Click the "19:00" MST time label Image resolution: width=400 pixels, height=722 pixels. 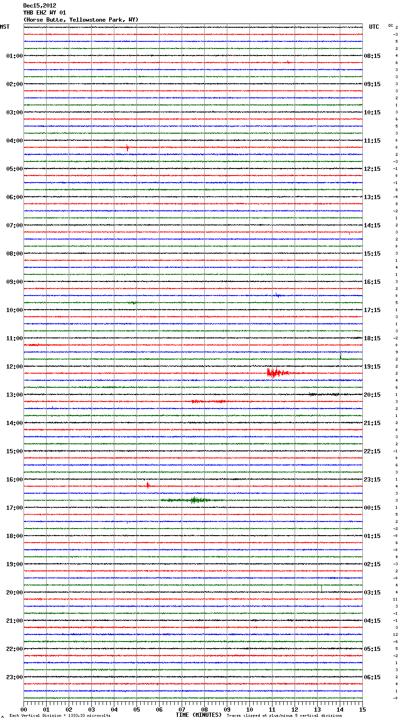(15, 564)
